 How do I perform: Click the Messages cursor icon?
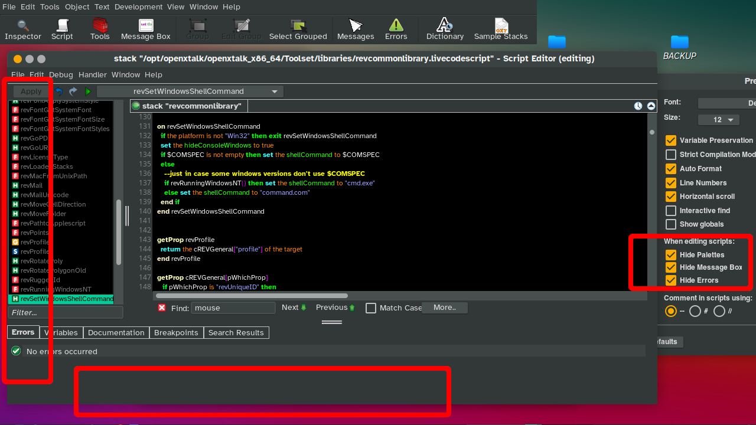356,25
